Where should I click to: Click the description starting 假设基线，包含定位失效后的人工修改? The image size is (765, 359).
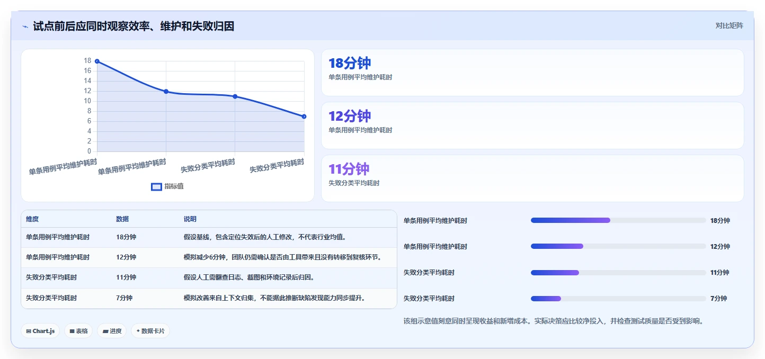pos(265,237)
